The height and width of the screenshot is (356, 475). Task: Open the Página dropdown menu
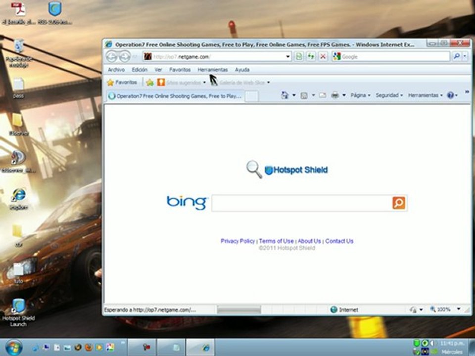361,95
